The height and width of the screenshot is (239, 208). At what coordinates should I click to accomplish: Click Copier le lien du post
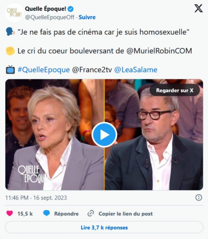click(126, 214)
